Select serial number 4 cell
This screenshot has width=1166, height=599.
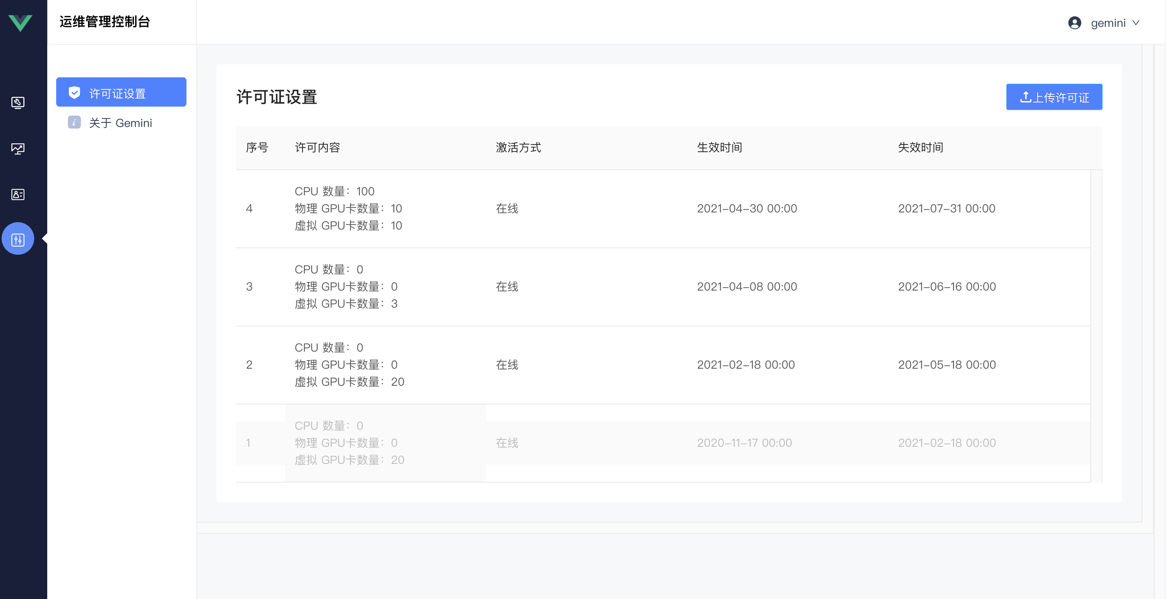tap(249, 209)
